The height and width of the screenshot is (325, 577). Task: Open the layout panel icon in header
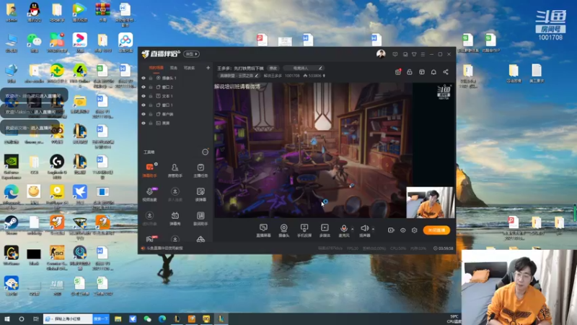pos(422,71)
